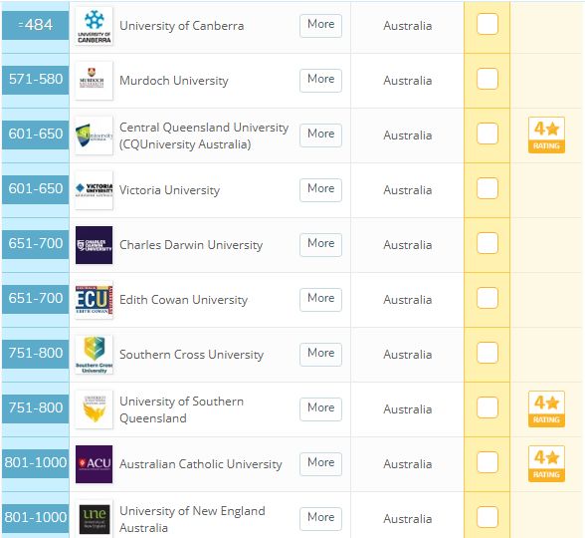Expand More for Charles Darwin University

(320, 245)
